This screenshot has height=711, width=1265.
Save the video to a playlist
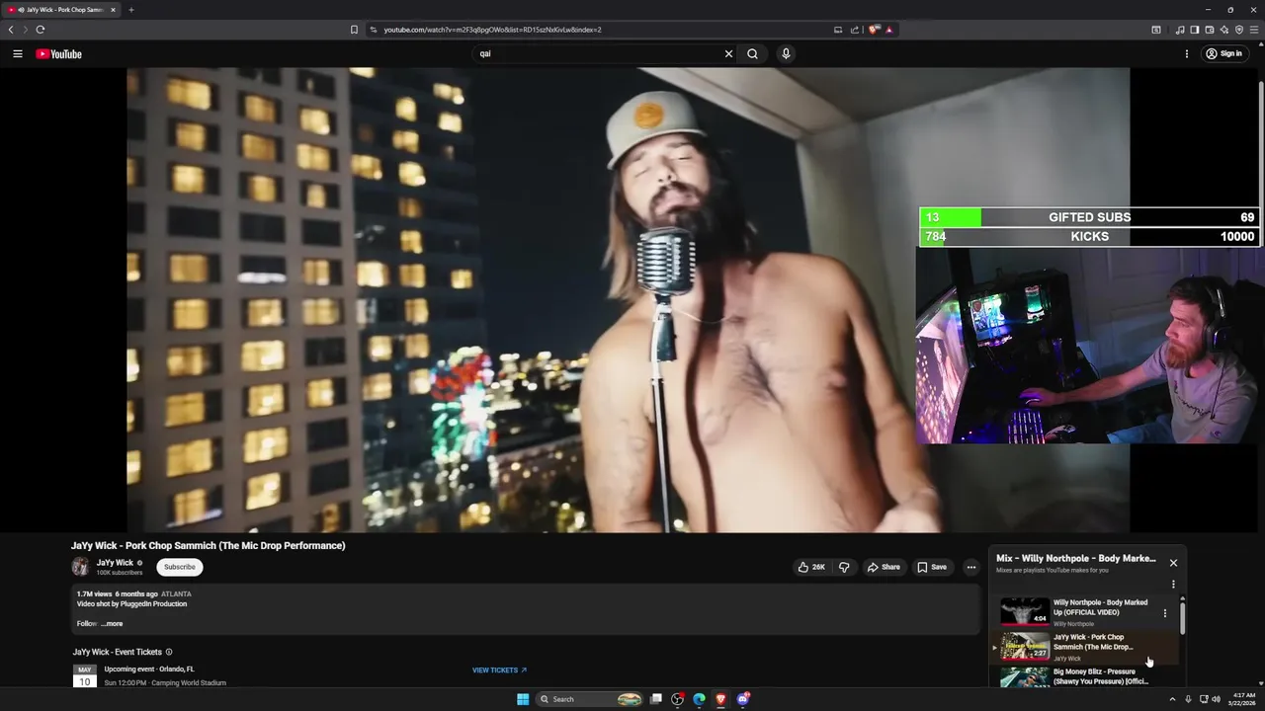point(932,567)
